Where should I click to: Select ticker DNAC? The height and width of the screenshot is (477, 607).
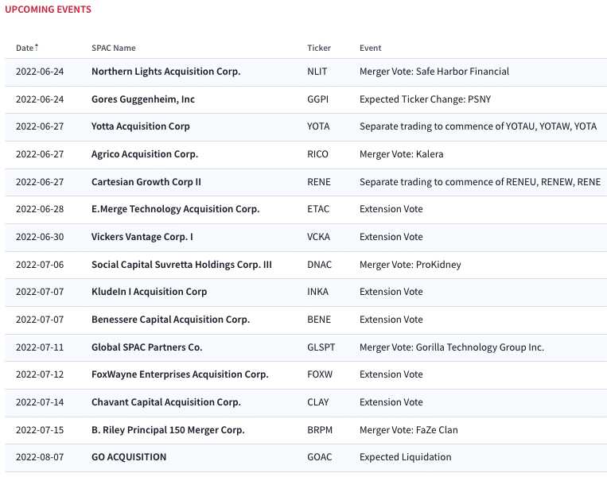(x=319, y=265)
